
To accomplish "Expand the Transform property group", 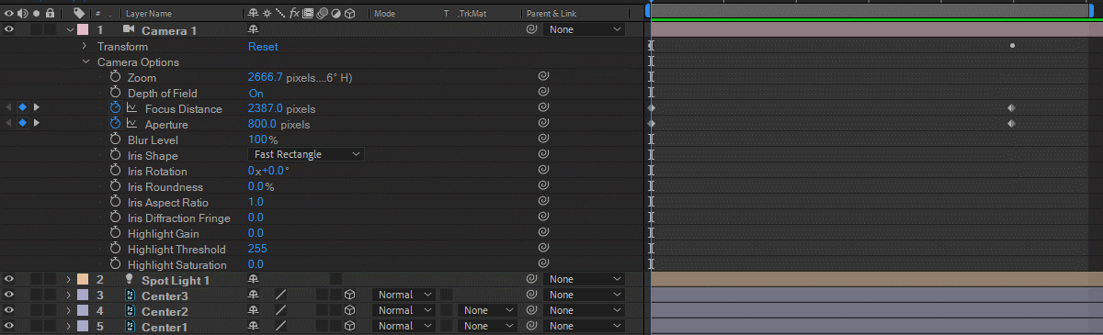I will (85, 46).
